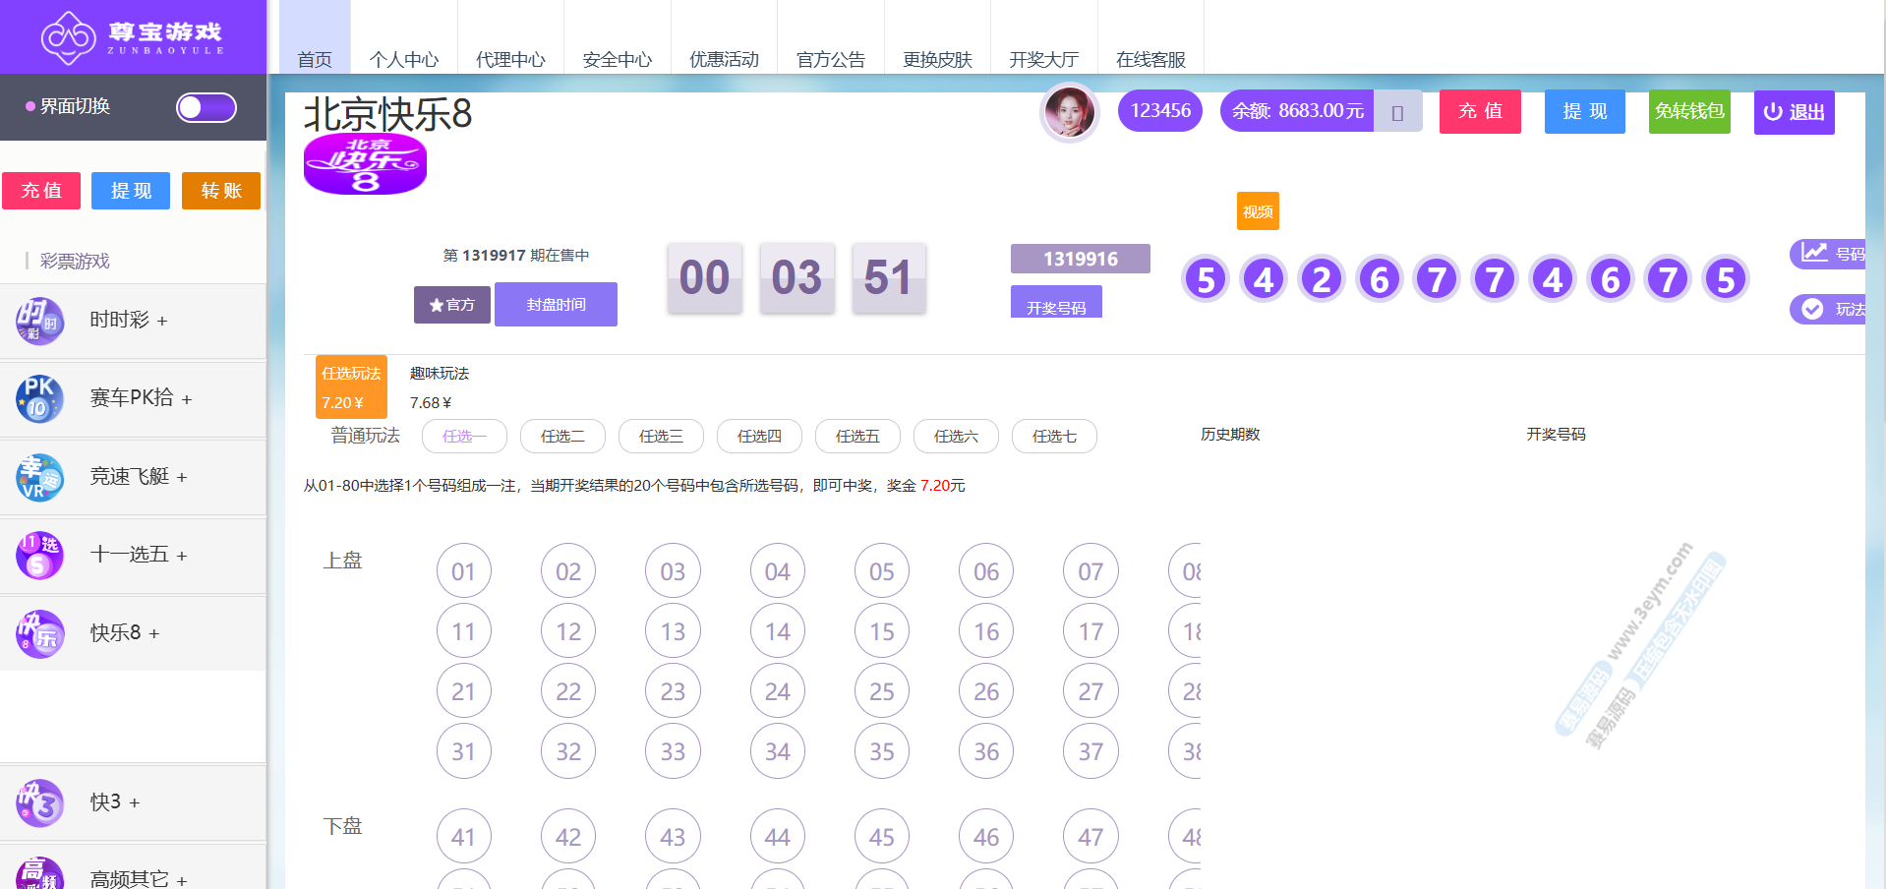
Task: Click the Zunbao Games logo
Action: pos(132,37)
